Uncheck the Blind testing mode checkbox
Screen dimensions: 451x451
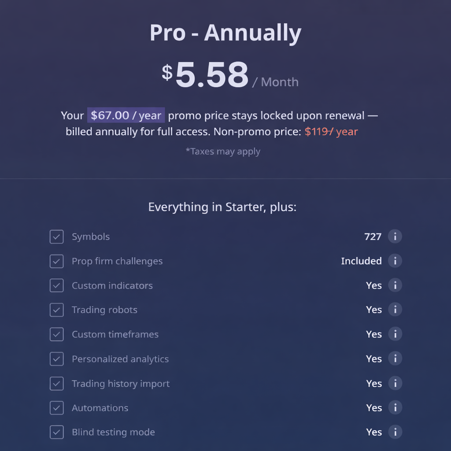pos(56,432)
